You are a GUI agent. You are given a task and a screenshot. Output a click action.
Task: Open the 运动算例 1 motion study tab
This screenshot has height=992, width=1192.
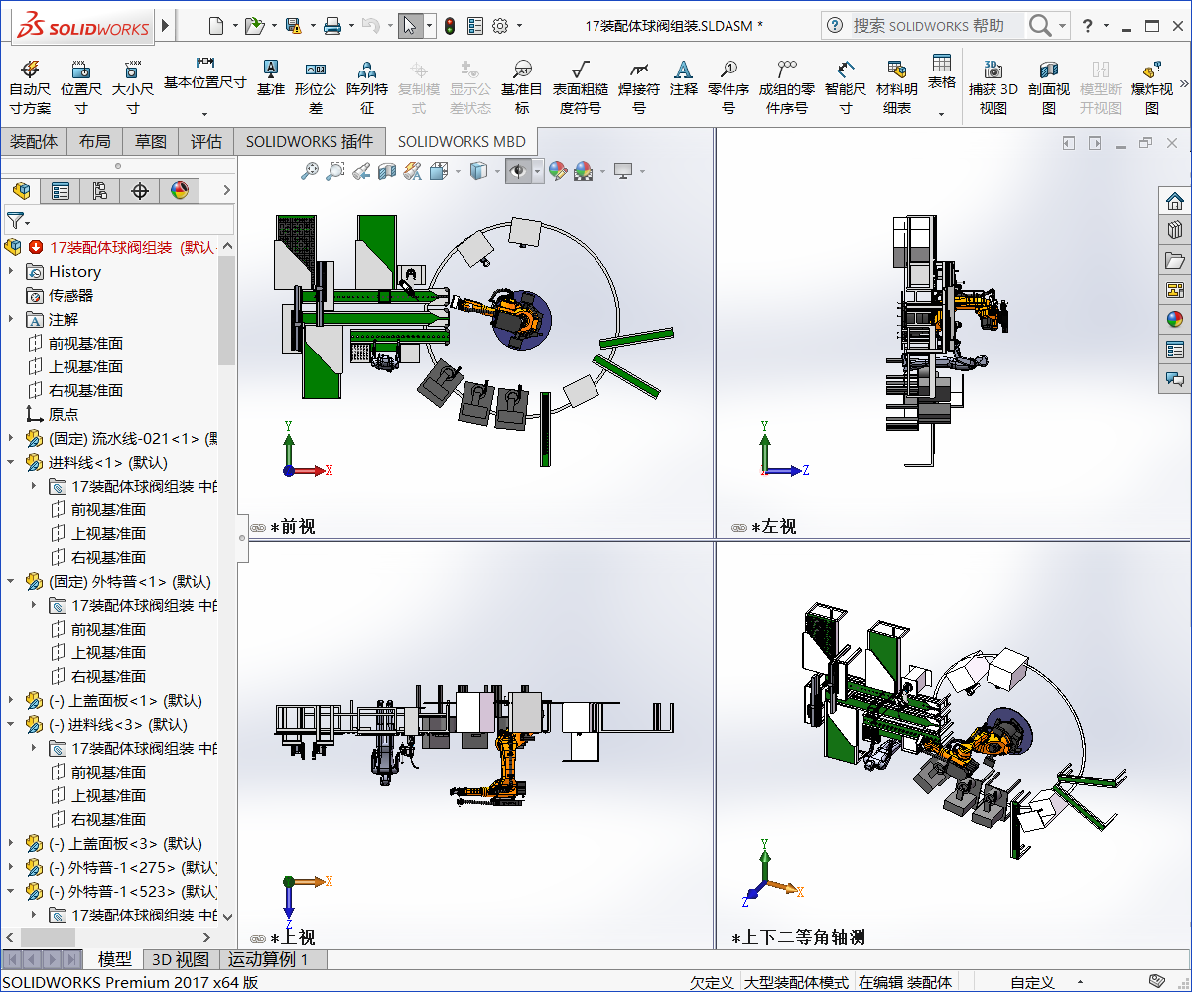268,959
